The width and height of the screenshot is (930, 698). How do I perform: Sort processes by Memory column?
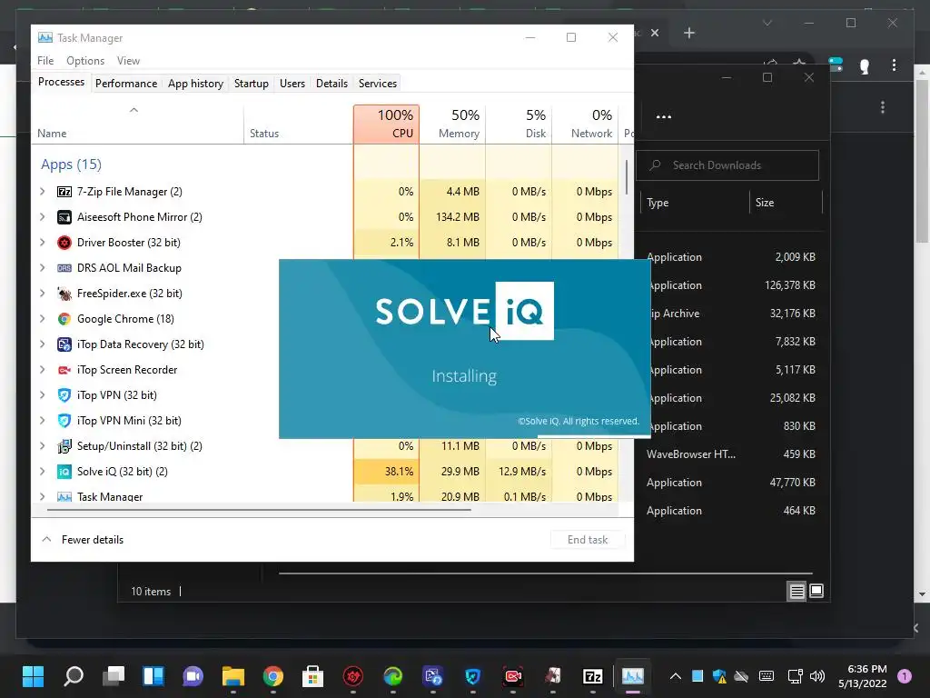(x=452, y=124)
